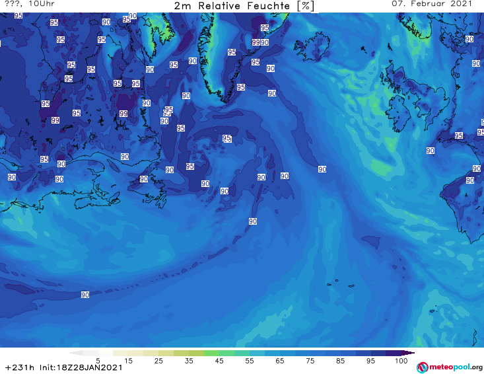Click the '+231h Init:18Z28JAN2021' forecast run text
Viewport: 484px width, 374px height.
[x=64, y=367]
